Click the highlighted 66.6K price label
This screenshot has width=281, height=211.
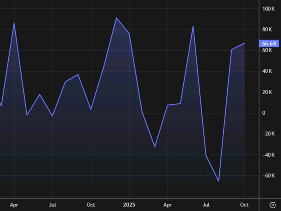point(269,44)
